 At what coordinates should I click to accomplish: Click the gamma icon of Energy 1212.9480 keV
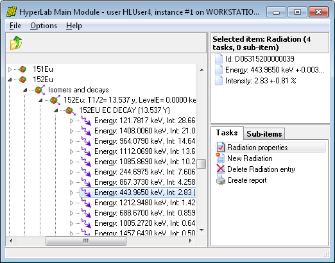(86, 203)
